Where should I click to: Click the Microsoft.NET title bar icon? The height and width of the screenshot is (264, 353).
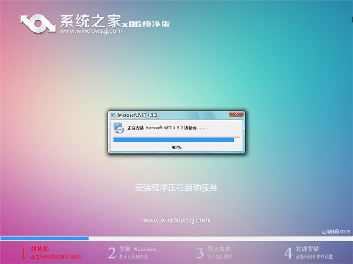point(114,115)
